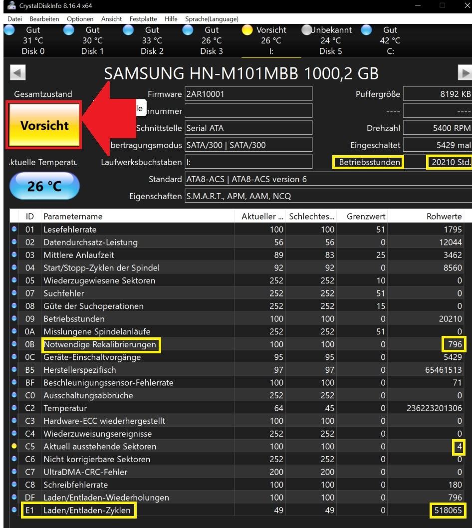Select Hardware-ECC wiedergestellt row
Image resolution: width=472 pixels, height=528 pixels.
click(x=236, y=421)
